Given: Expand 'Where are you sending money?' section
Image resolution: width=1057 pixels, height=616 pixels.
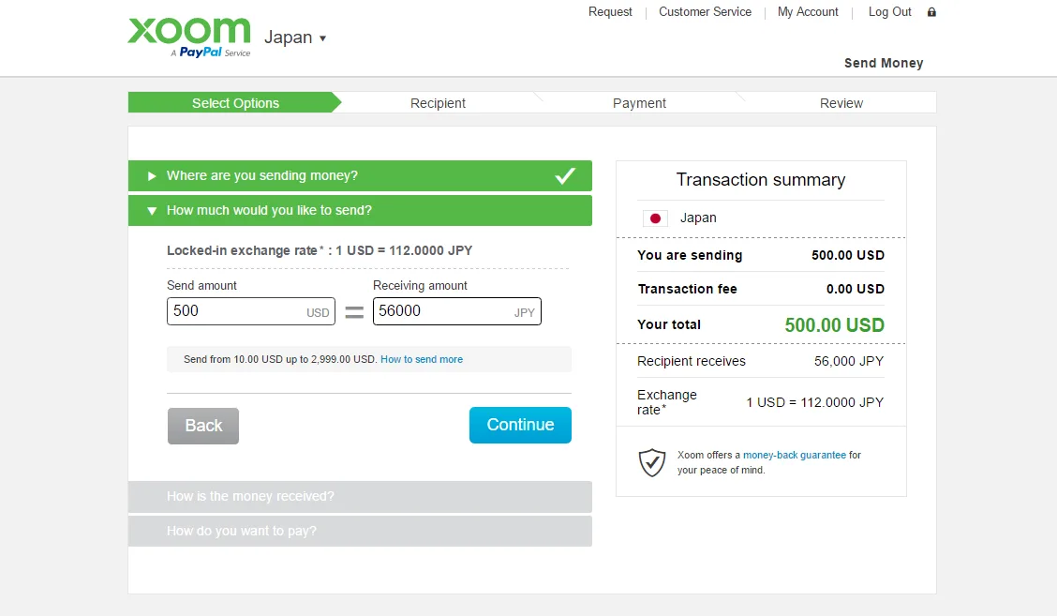Looking at the screenshot, I should [262, 176].
